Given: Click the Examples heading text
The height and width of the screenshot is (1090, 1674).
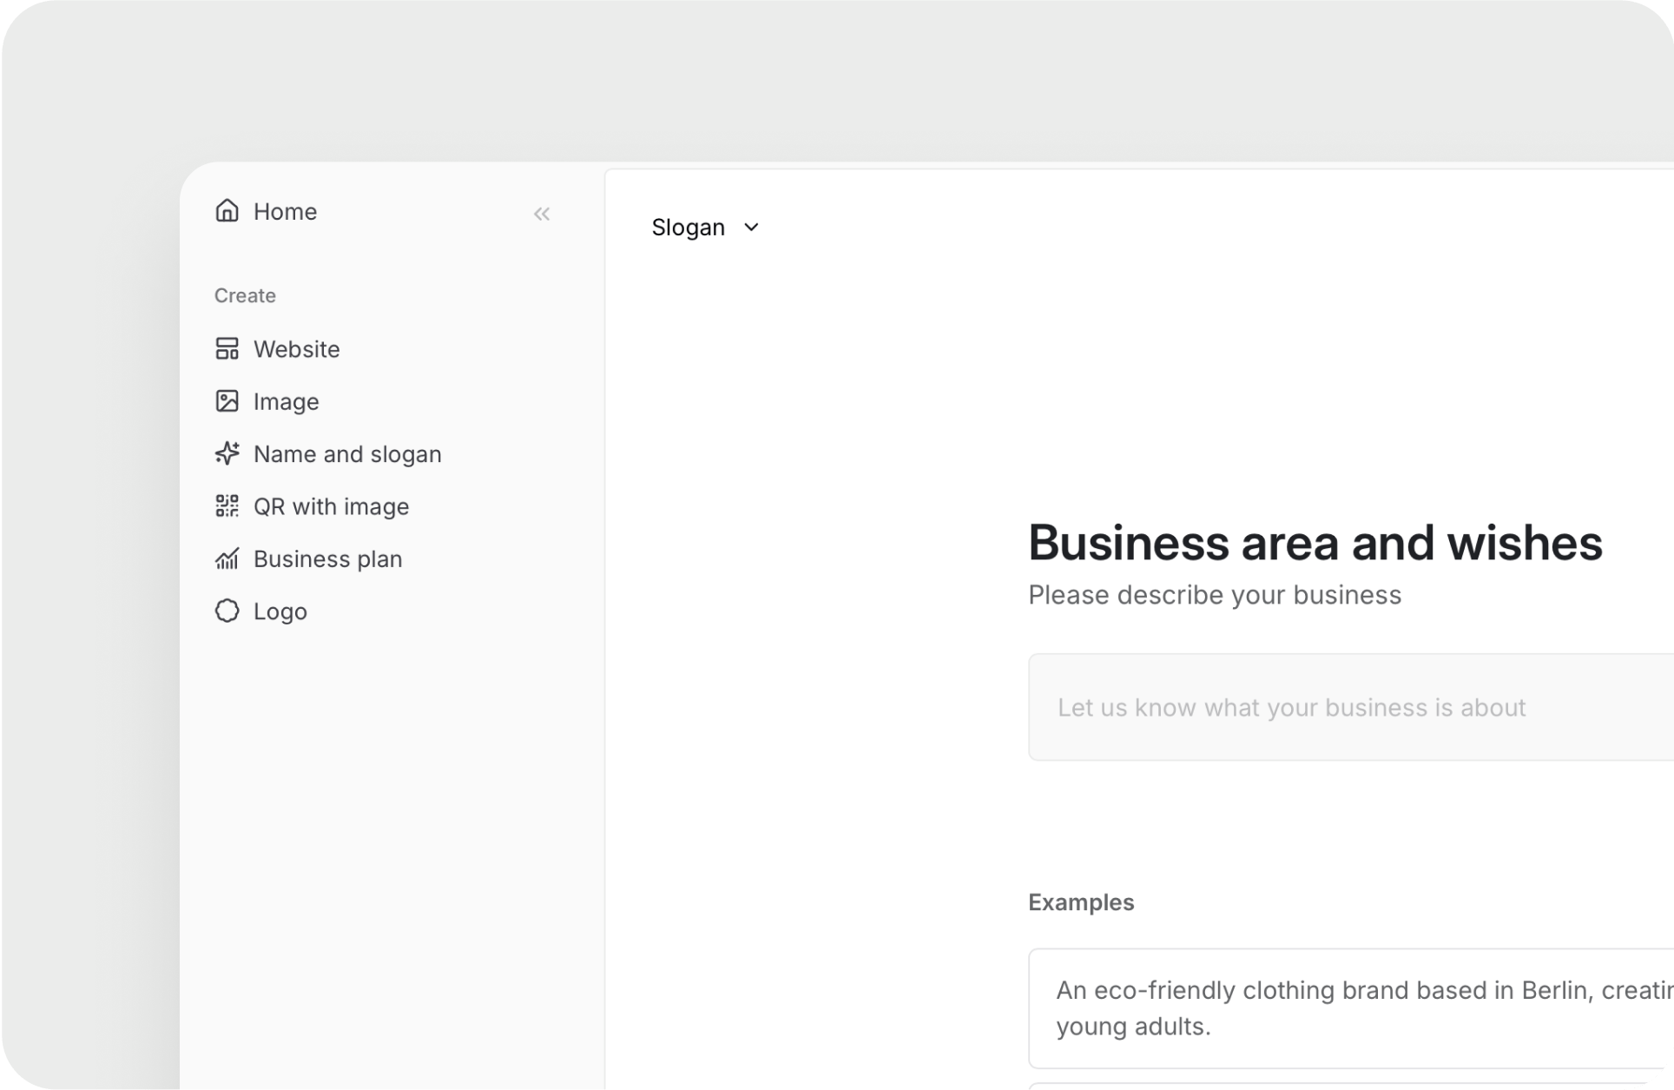Looking at the screenshot, I should pos(1081,902).
